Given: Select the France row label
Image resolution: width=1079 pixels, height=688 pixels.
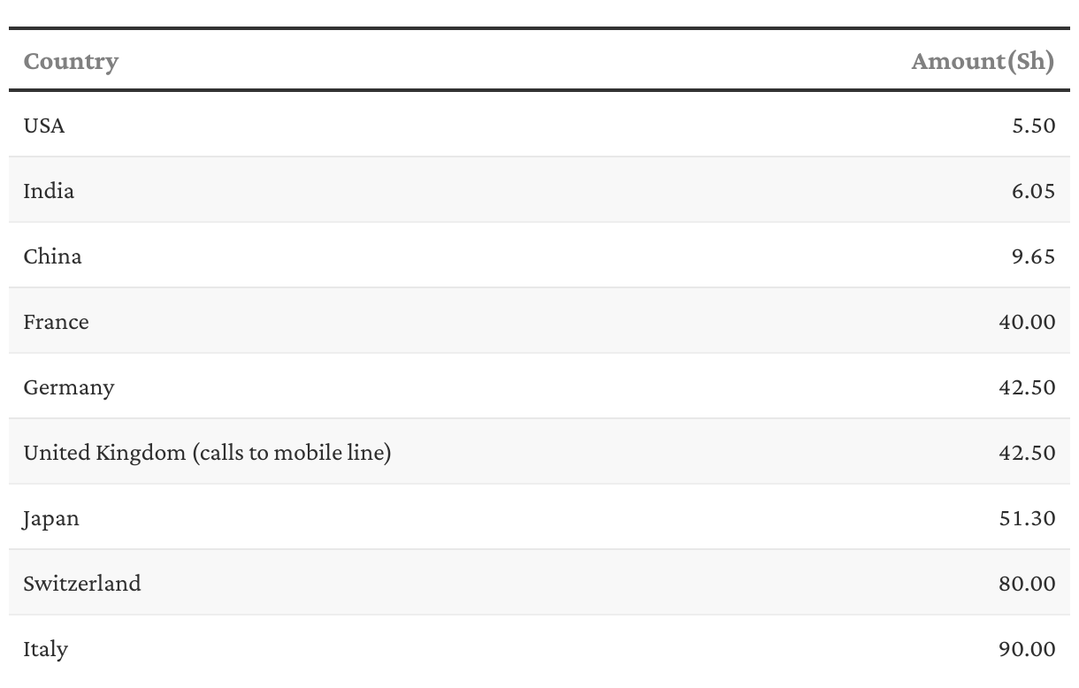Looking at the screenshot, I should pyautogui.click(x=56, y=322).
